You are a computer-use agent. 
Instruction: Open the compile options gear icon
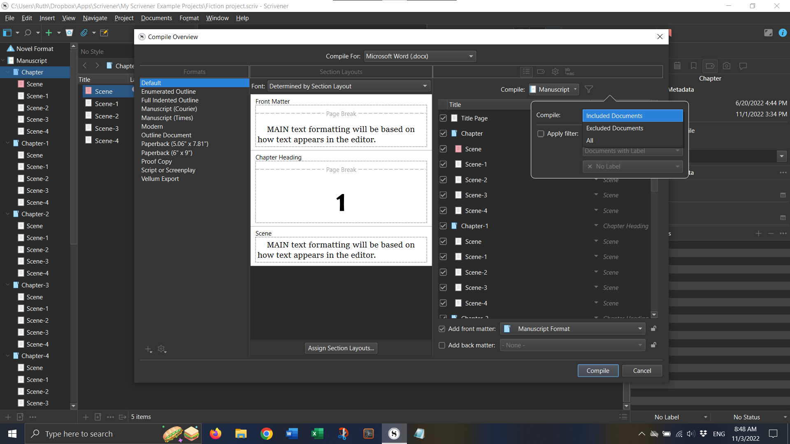pyautogui.click(x=555, y=72)
